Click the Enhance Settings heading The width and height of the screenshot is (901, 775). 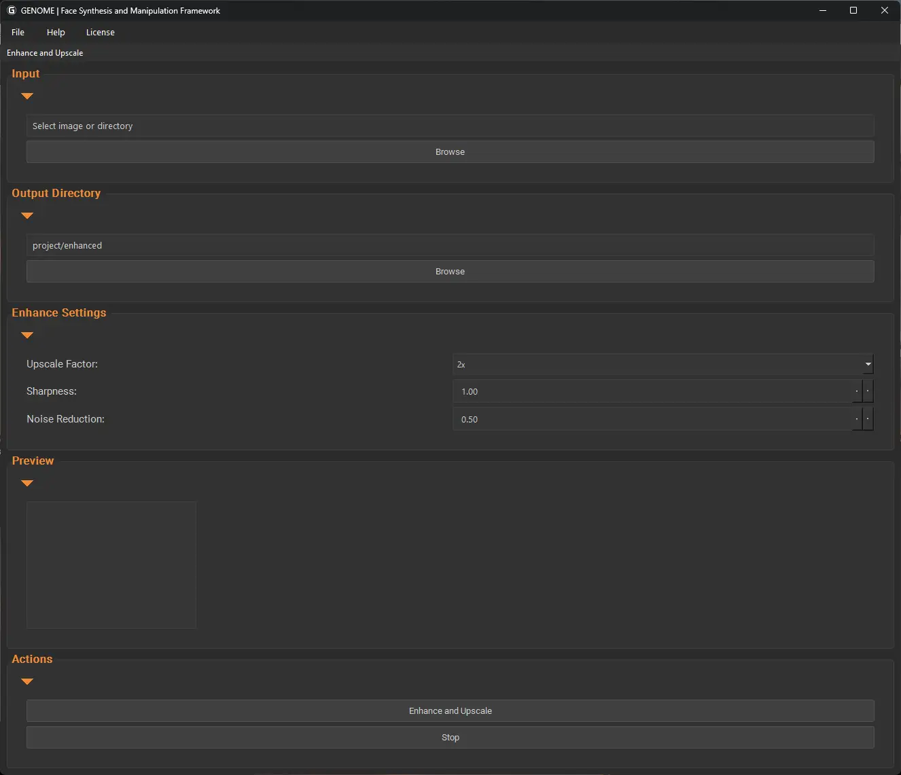(x=59, y=312)
